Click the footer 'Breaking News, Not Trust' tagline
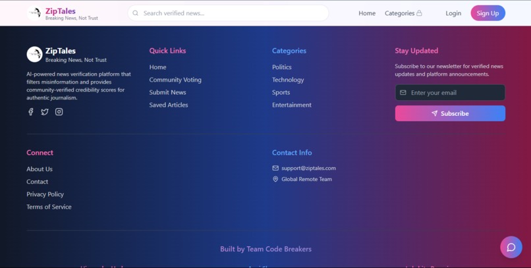 (x=76, y=60)
